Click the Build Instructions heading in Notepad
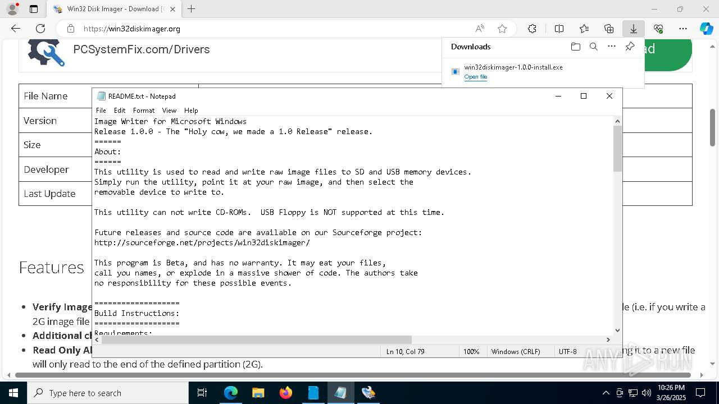 (x=137, y=313)
